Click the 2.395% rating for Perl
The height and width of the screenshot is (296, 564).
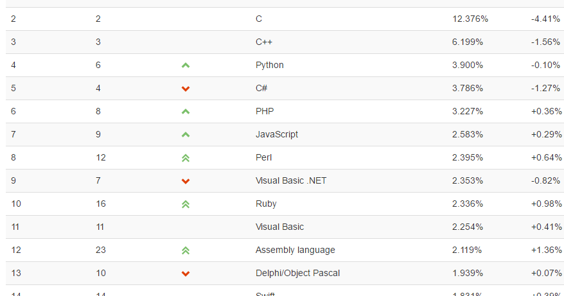[x=467, y=157]
